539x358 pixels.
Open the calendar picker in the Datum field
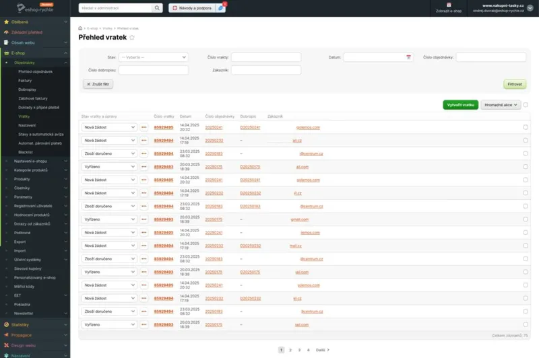click(408, 57)
